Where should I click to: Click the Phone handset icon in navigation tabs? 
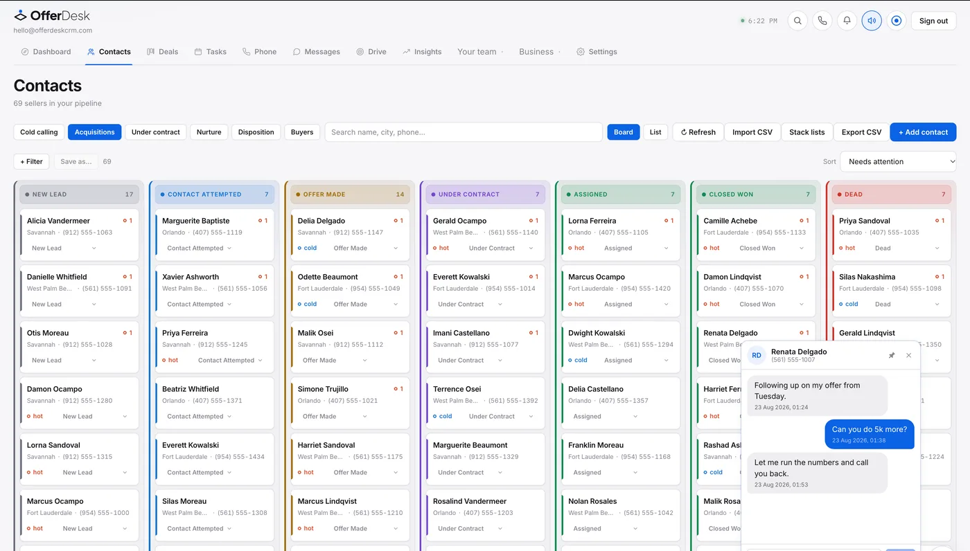coord(246,52)
